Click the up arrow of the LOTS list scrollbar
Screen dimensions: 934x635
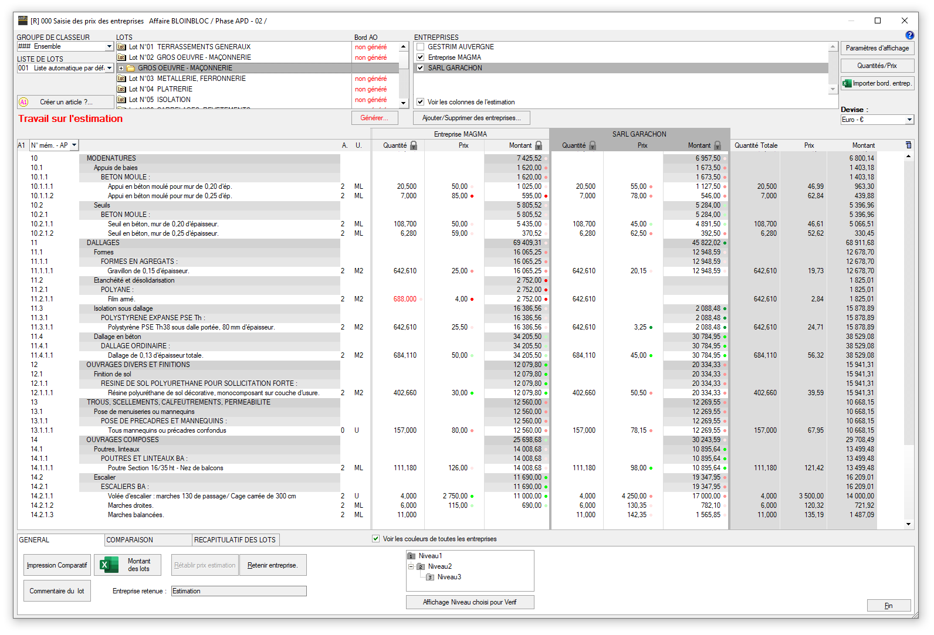tap(404, 46)
